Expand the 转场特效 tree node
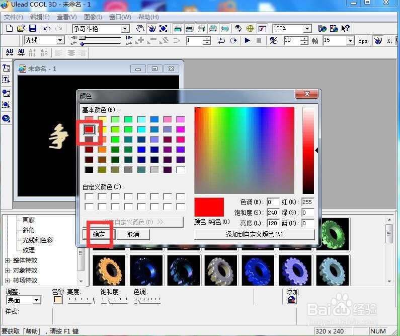This screenshot has height=336, width=400. 8,281
